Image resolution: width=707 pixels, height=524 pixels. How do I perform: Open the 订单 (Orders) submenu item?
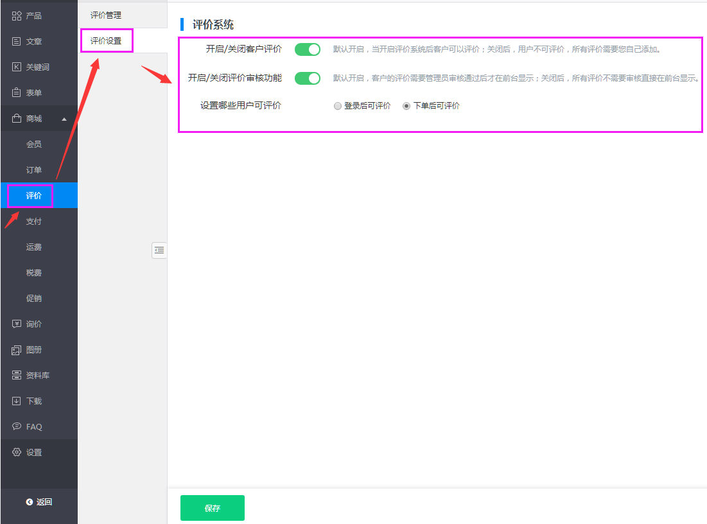tap(34, 170)
